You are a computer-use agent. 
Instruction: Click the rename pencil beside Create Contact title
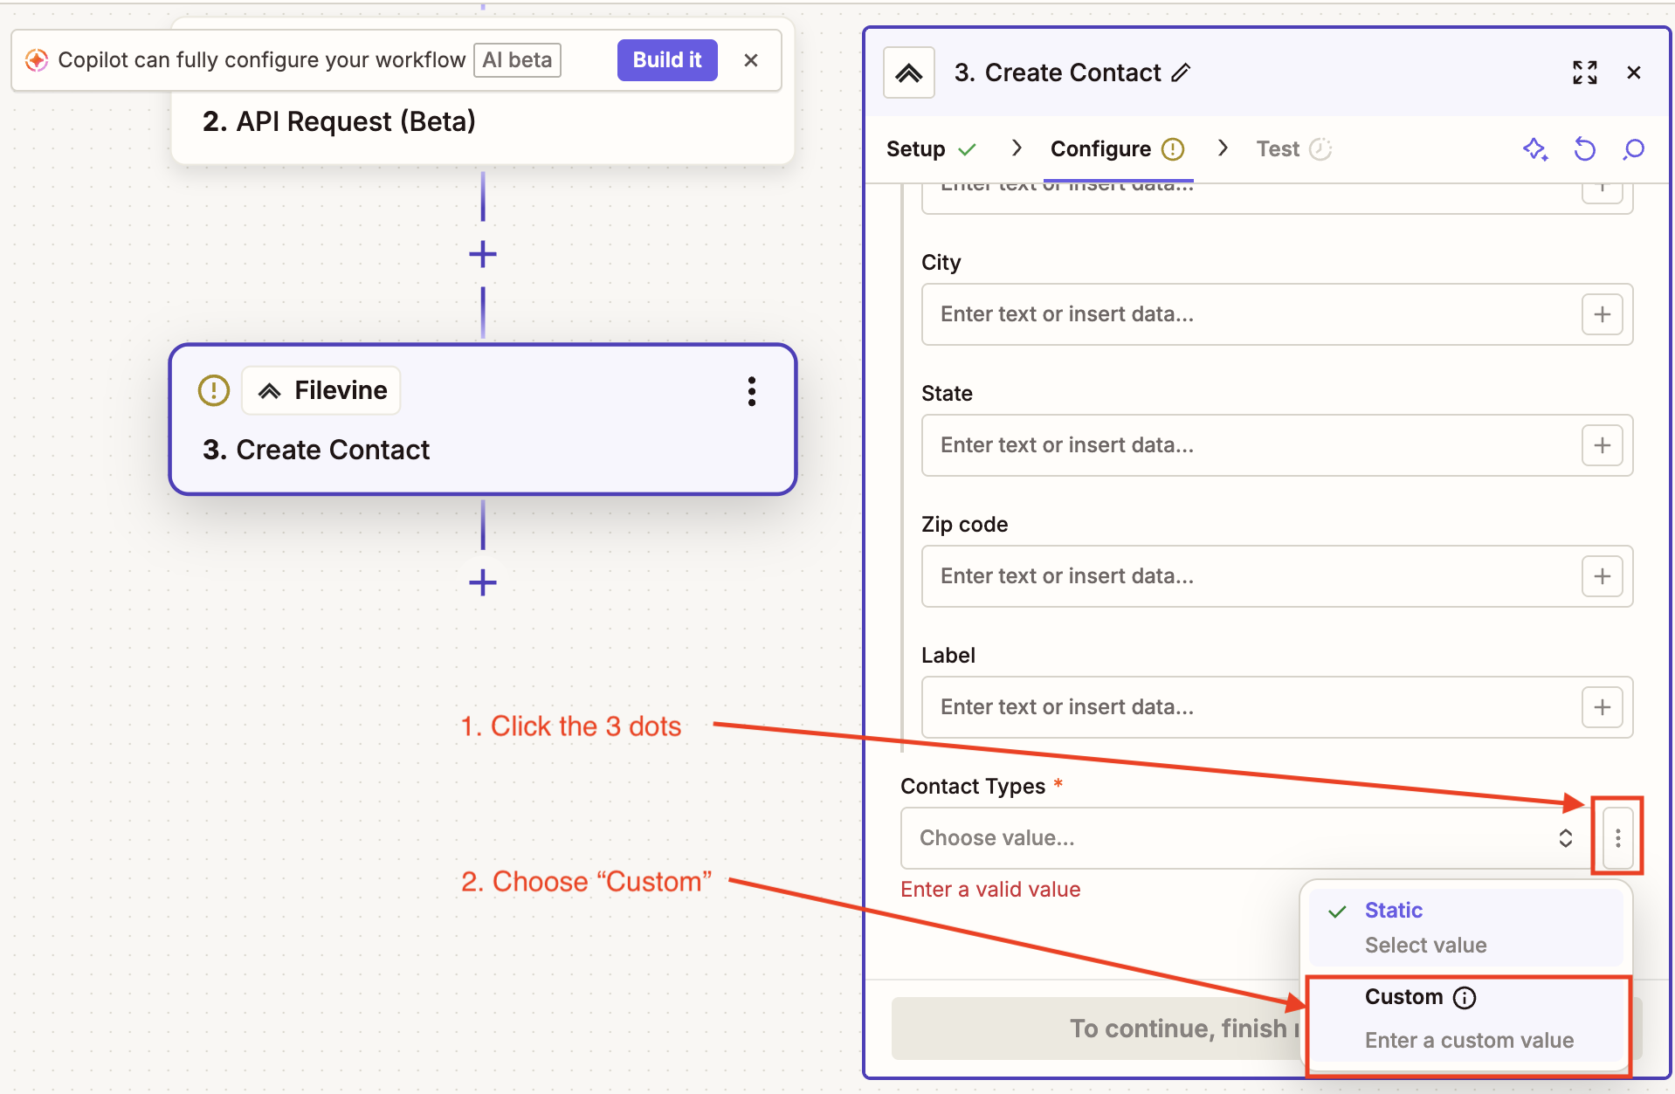pos(1182,72)
